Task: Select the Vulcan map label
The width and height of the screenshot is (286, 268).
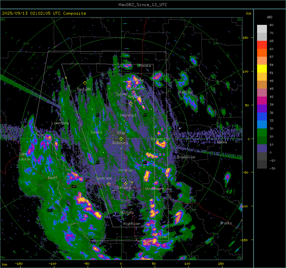Action: tap(162, 237)
